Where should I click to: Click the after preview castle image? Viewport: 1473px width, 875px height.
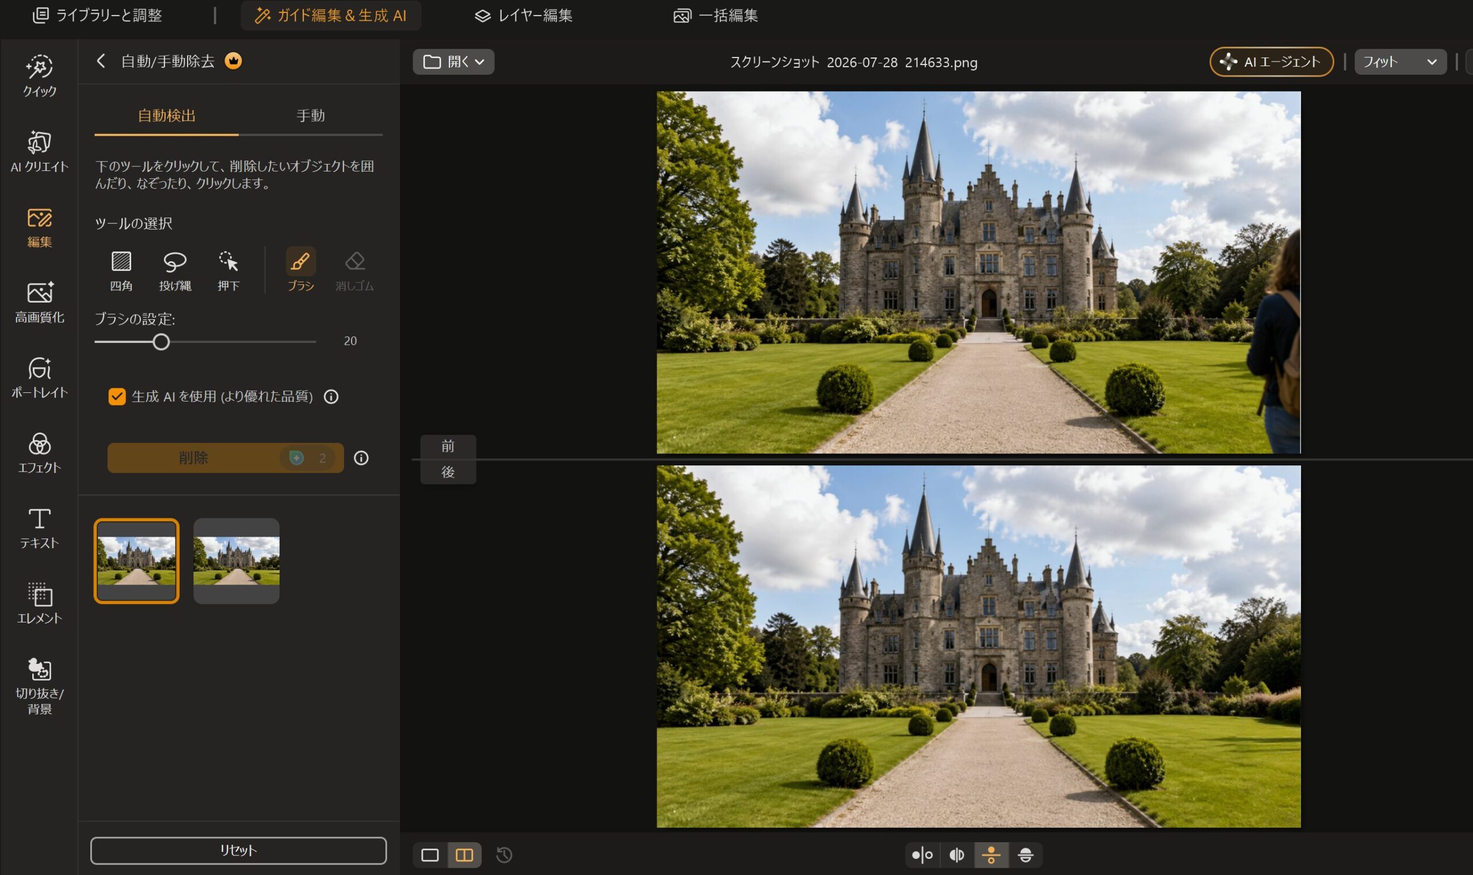click(x=978, y=646)
